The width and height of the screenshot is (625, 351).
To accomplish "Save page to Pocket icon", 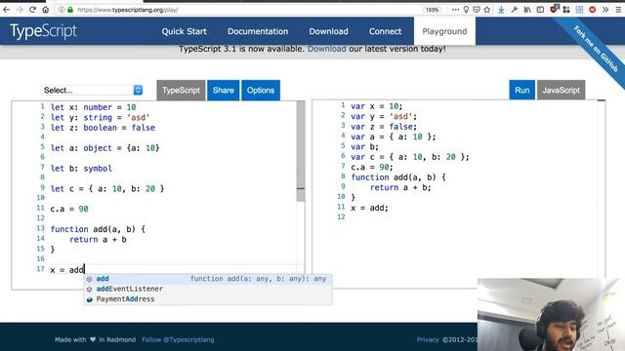I will (x=477, y=10).
